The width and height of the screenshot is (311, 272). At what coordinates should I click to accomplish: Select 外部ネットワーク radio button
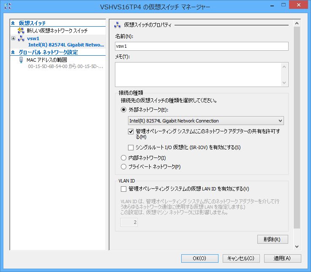coord(123,110)
